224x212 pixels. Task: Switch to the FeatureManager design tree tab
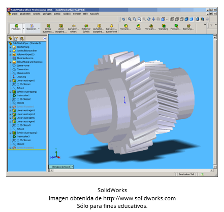click(x=11, y=38)
